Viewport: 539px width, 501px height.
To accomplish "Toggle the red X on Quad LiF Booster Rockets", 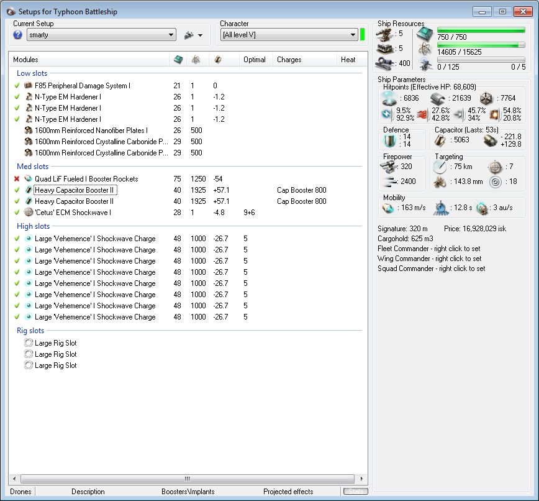I will pos(17,179).
